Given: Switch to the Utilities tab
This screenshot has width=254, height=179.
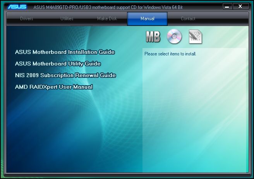Looking at the screenshot, I should pos(67,19).
